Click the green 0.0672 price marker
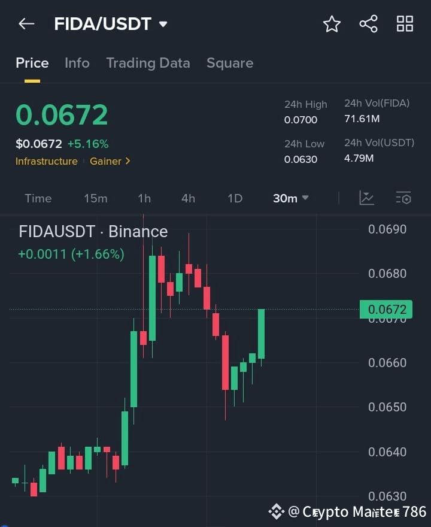Viewport: 431px width, 527px height. click(386, 310)
